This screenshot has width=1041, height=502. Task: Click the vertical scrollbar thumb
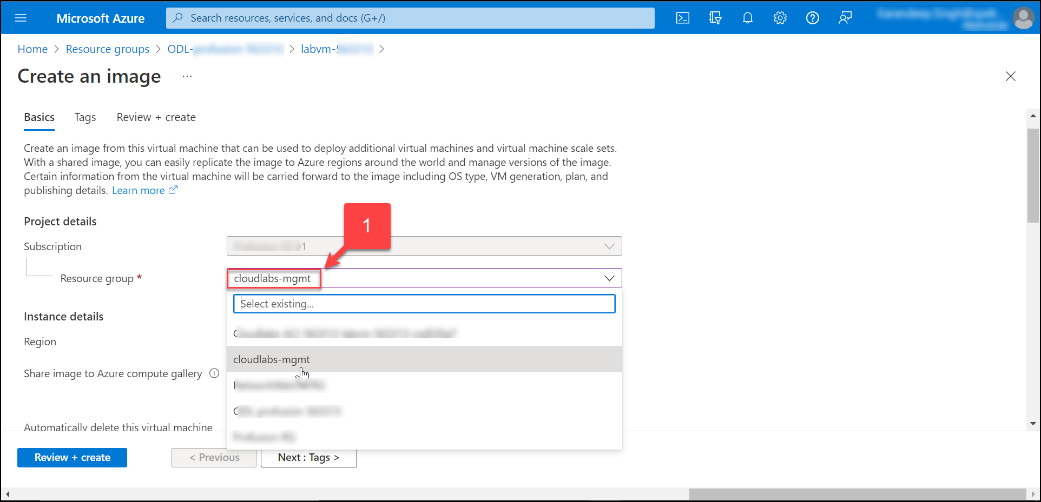(1033, 175)
